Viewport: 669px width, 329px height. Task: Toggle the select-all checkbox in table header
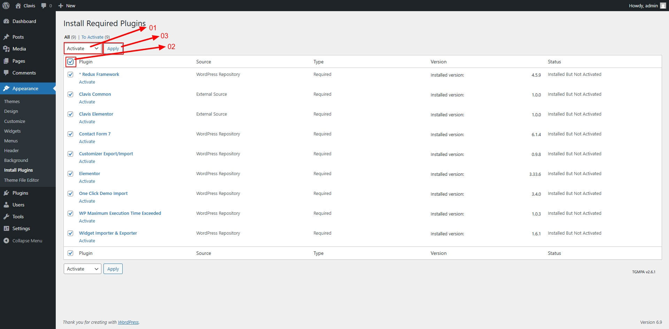coord(70,62)
